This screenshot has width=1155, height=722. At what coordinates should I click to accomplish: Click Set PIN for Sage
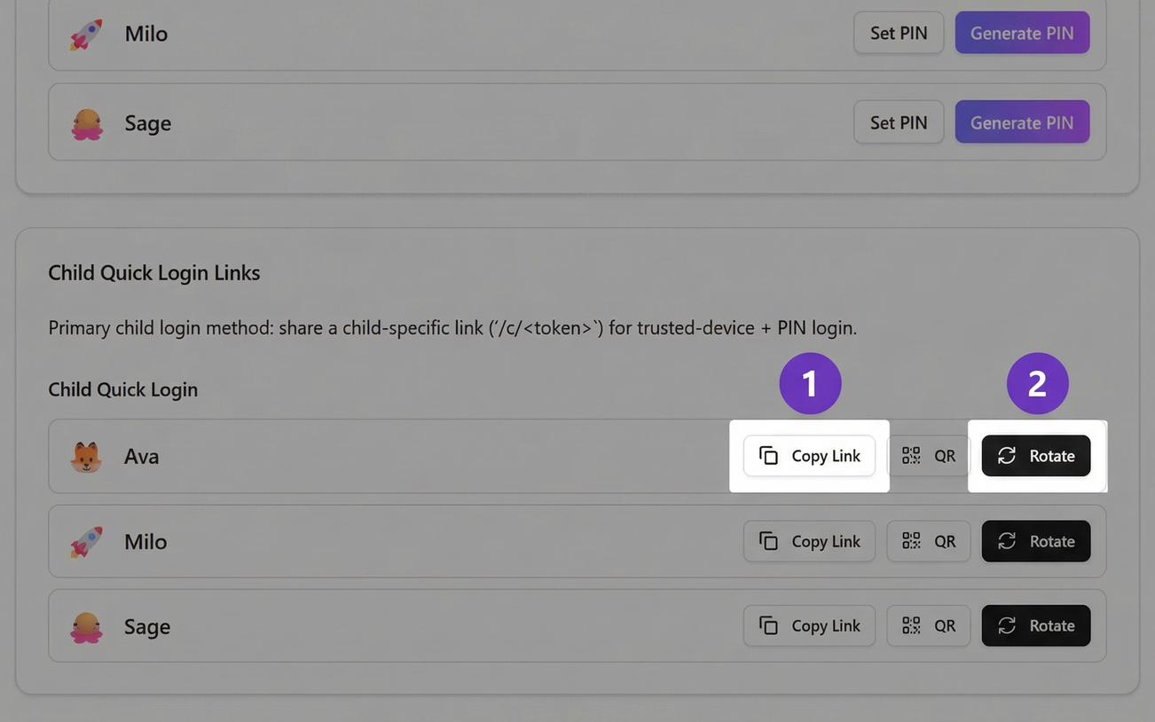[x=899, y=122]
